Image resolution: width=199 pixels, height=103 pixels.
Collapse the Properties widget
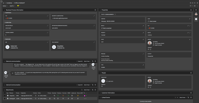[x=100, y=10]
